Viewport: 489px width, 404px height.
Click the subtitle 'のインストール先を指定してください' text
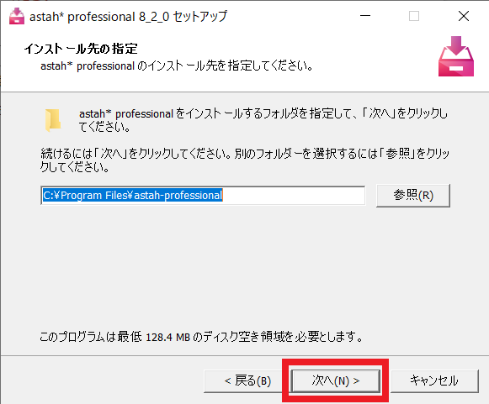(225, 66)
